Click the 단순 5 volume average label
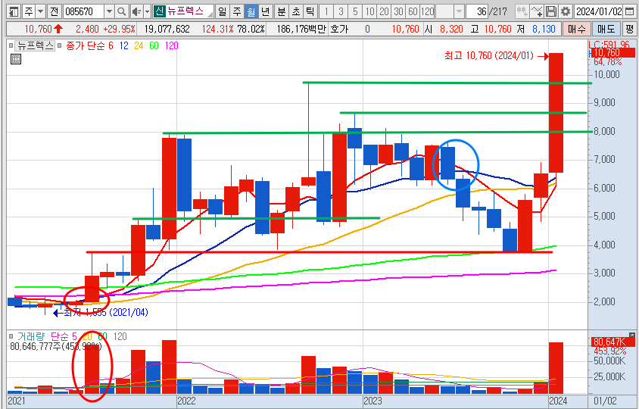The width and height of the screenshot is (639, 409). (64, 336)
